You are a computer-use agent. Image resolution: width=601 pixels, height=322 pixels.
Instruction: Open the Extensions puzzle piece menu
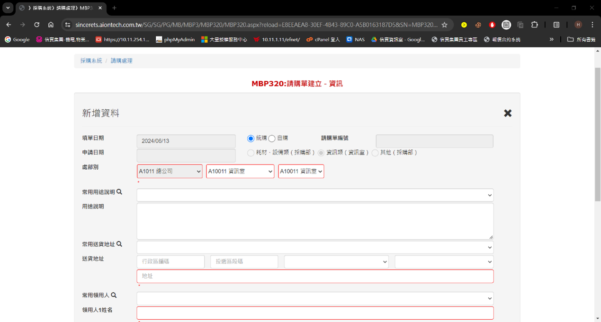click(535, 25)
